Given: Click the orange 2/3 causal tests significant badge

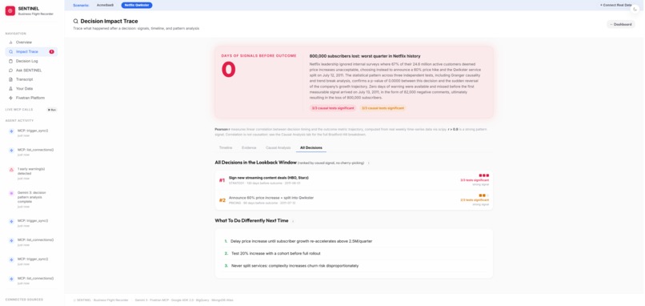Looking at the screenshot, I should coord(383,108).
